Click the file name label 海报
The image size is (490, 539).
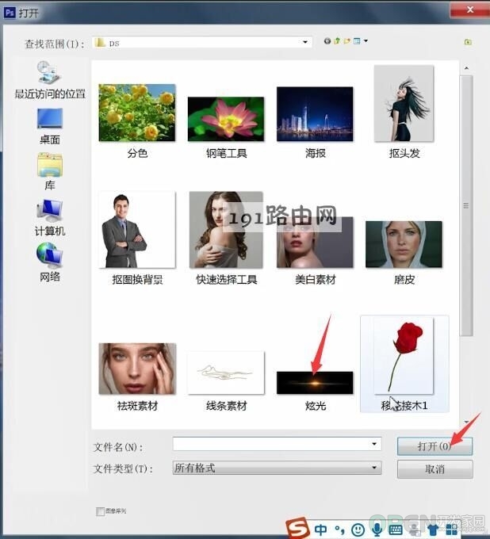[315, 153]
